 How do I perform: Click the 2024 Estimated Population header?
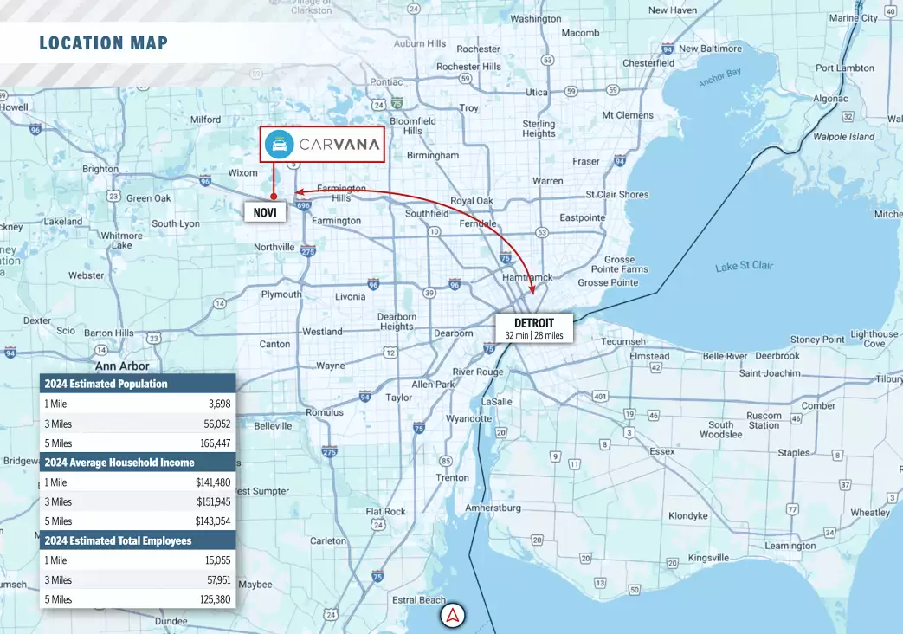tap(138, 384)
